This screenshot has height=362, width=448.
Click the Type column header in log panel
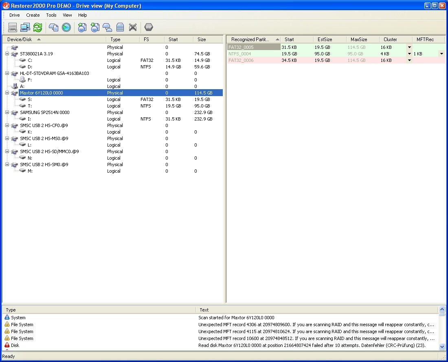point(99,310)
